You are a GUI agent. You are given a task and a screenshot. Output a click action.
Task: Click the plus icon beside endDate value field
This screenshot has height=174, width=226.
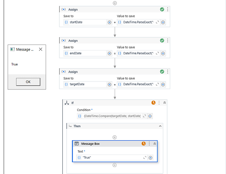[163, 53]
